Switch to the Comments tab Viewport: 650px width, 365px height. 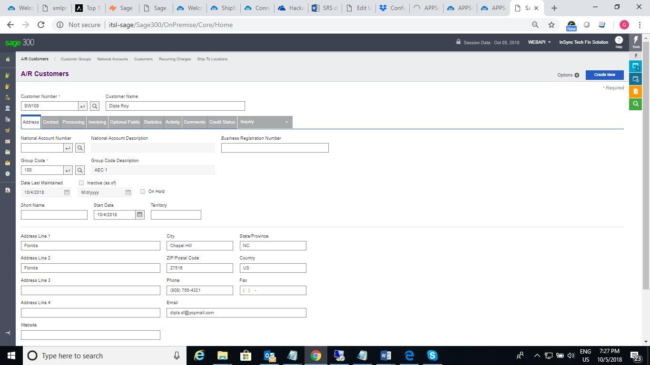click(x=195, y=122)
